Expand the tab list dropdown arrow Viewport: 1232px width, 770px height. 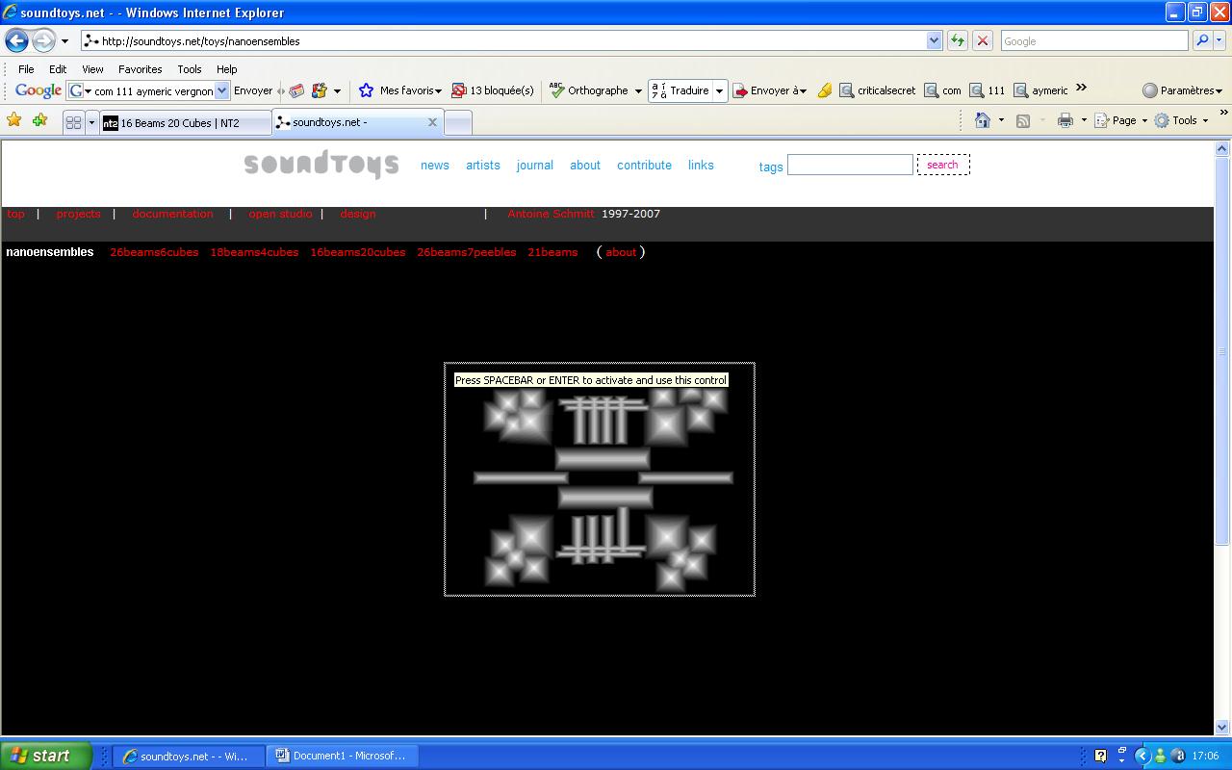[x=91, y=122]
